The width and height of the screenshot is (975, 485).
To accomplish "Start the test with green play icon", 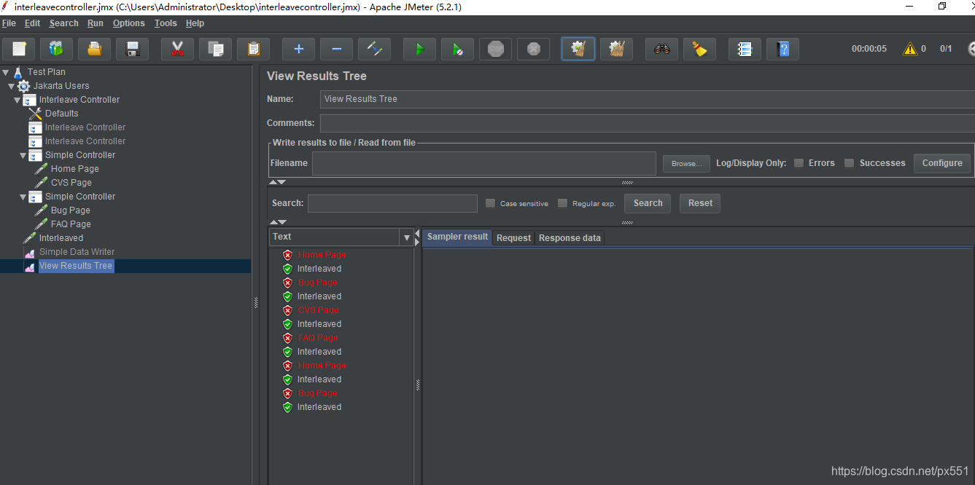I will pos(419,49).
